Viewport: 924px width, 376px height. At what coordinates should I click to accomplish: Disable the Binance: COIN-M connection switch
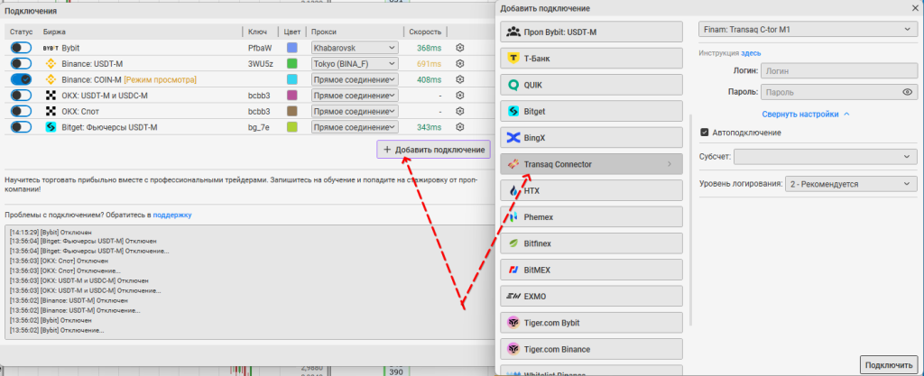click(x=22, y=79)
